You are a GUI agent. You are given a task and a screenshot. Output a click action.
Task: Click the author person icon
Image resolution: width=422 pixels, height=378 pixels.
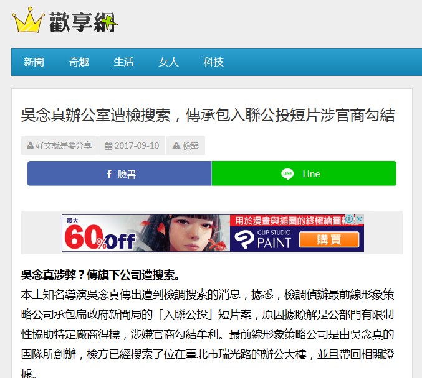tap(30, 145)
